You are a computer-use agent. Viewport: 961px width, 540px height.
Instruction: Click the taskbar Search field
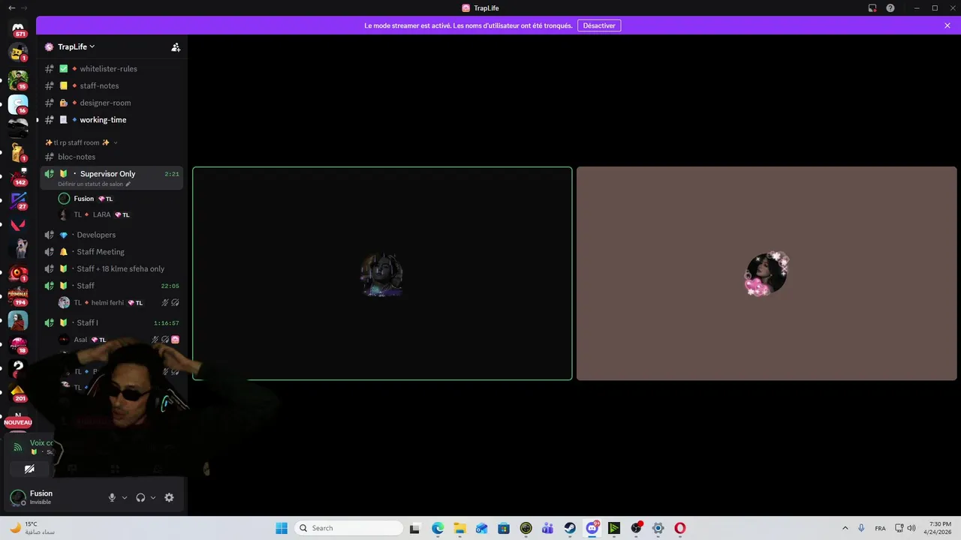[x=348, y=528]
